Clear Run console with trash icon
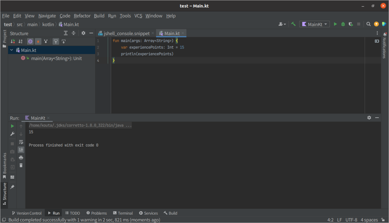389x223 pixels. click(x=21, y=165)
